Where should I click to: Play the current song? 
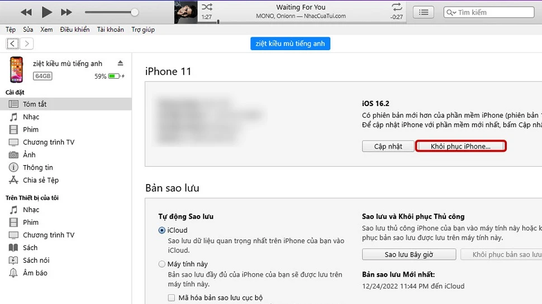tap(46, 12)
